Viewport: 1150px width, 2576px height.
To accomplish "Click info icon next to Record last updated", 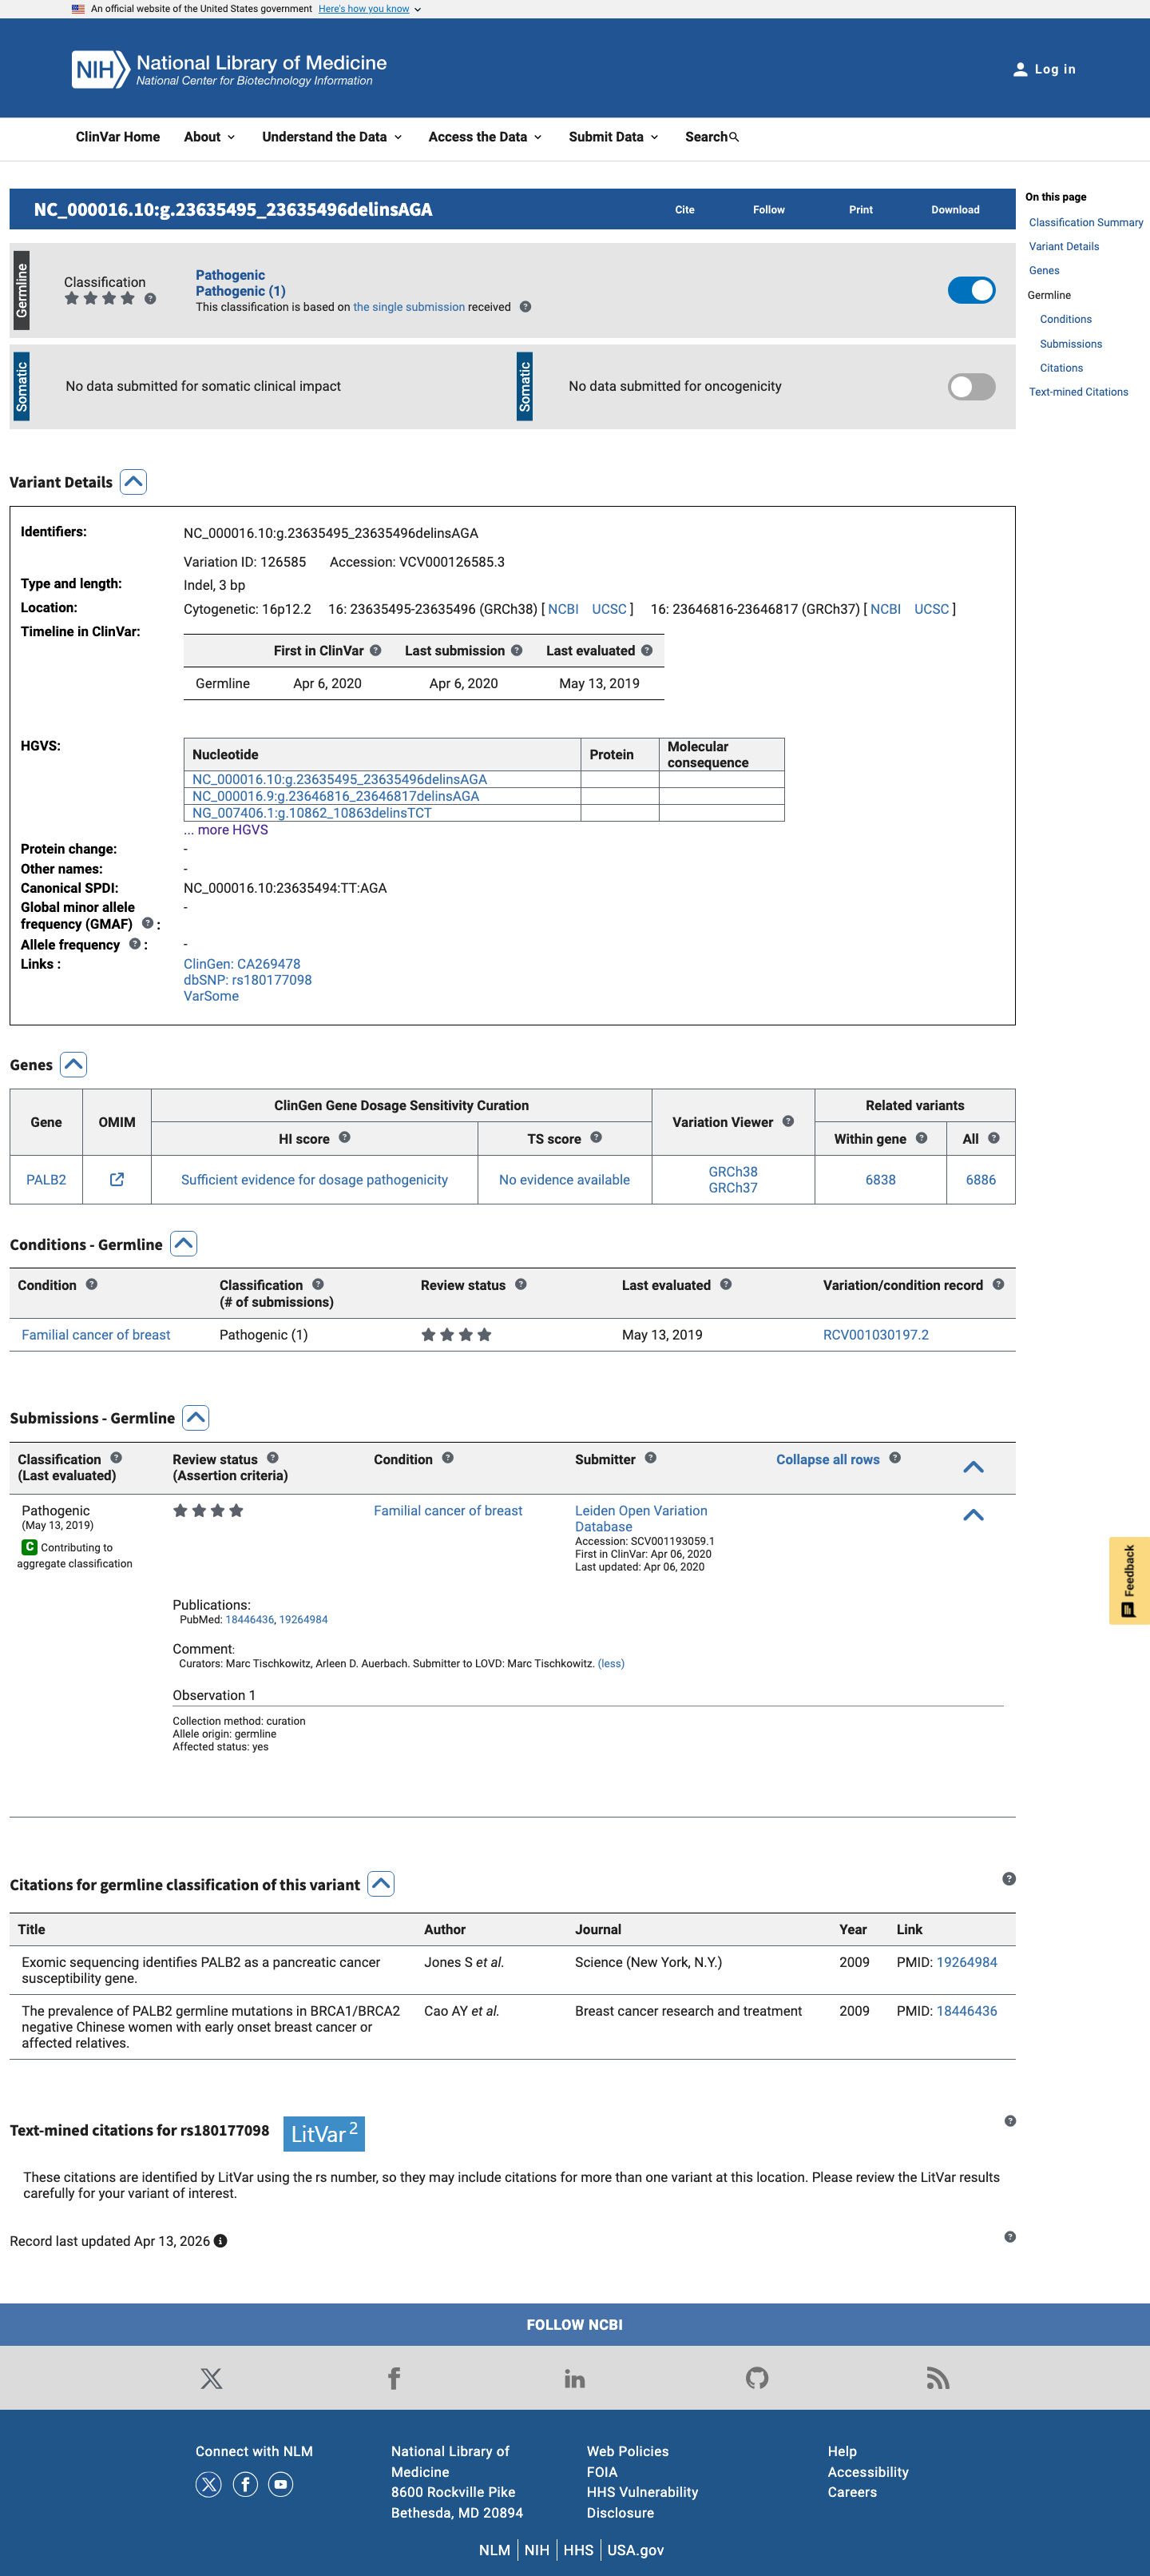I will [220, 2241].
